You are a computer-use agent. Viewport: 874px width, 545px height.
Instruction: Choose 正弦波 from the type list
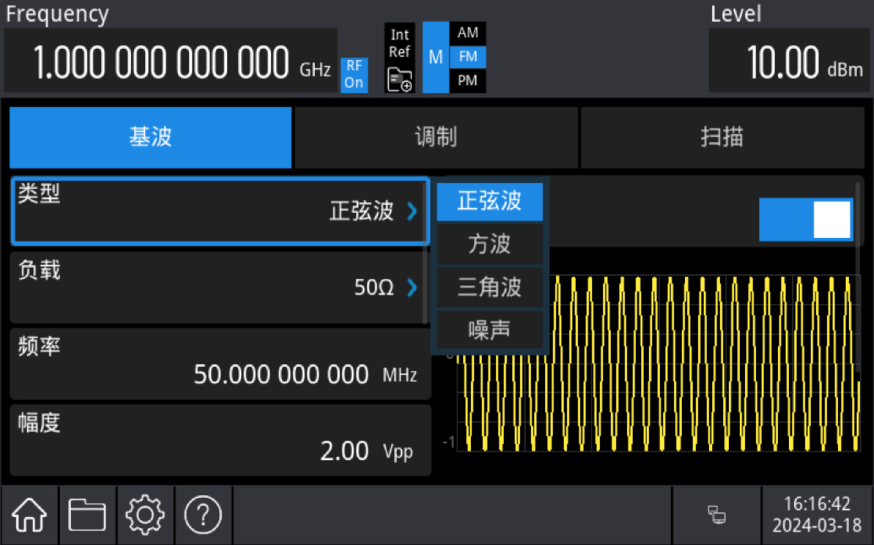pos(490,201)
